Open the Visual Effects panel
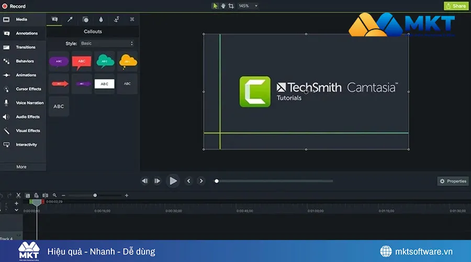 coord(23,130)
